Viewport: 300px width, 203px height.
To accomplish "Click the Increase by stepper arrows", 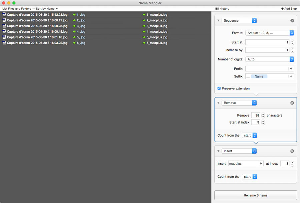I will tap(292, 50).
